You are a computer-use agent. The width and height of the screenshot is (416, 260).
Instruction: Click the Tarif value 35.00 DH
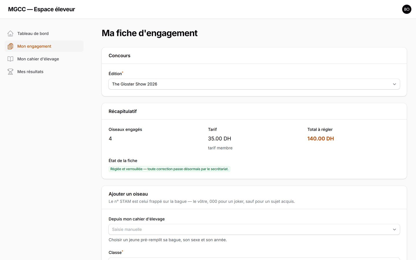(220, 139)
